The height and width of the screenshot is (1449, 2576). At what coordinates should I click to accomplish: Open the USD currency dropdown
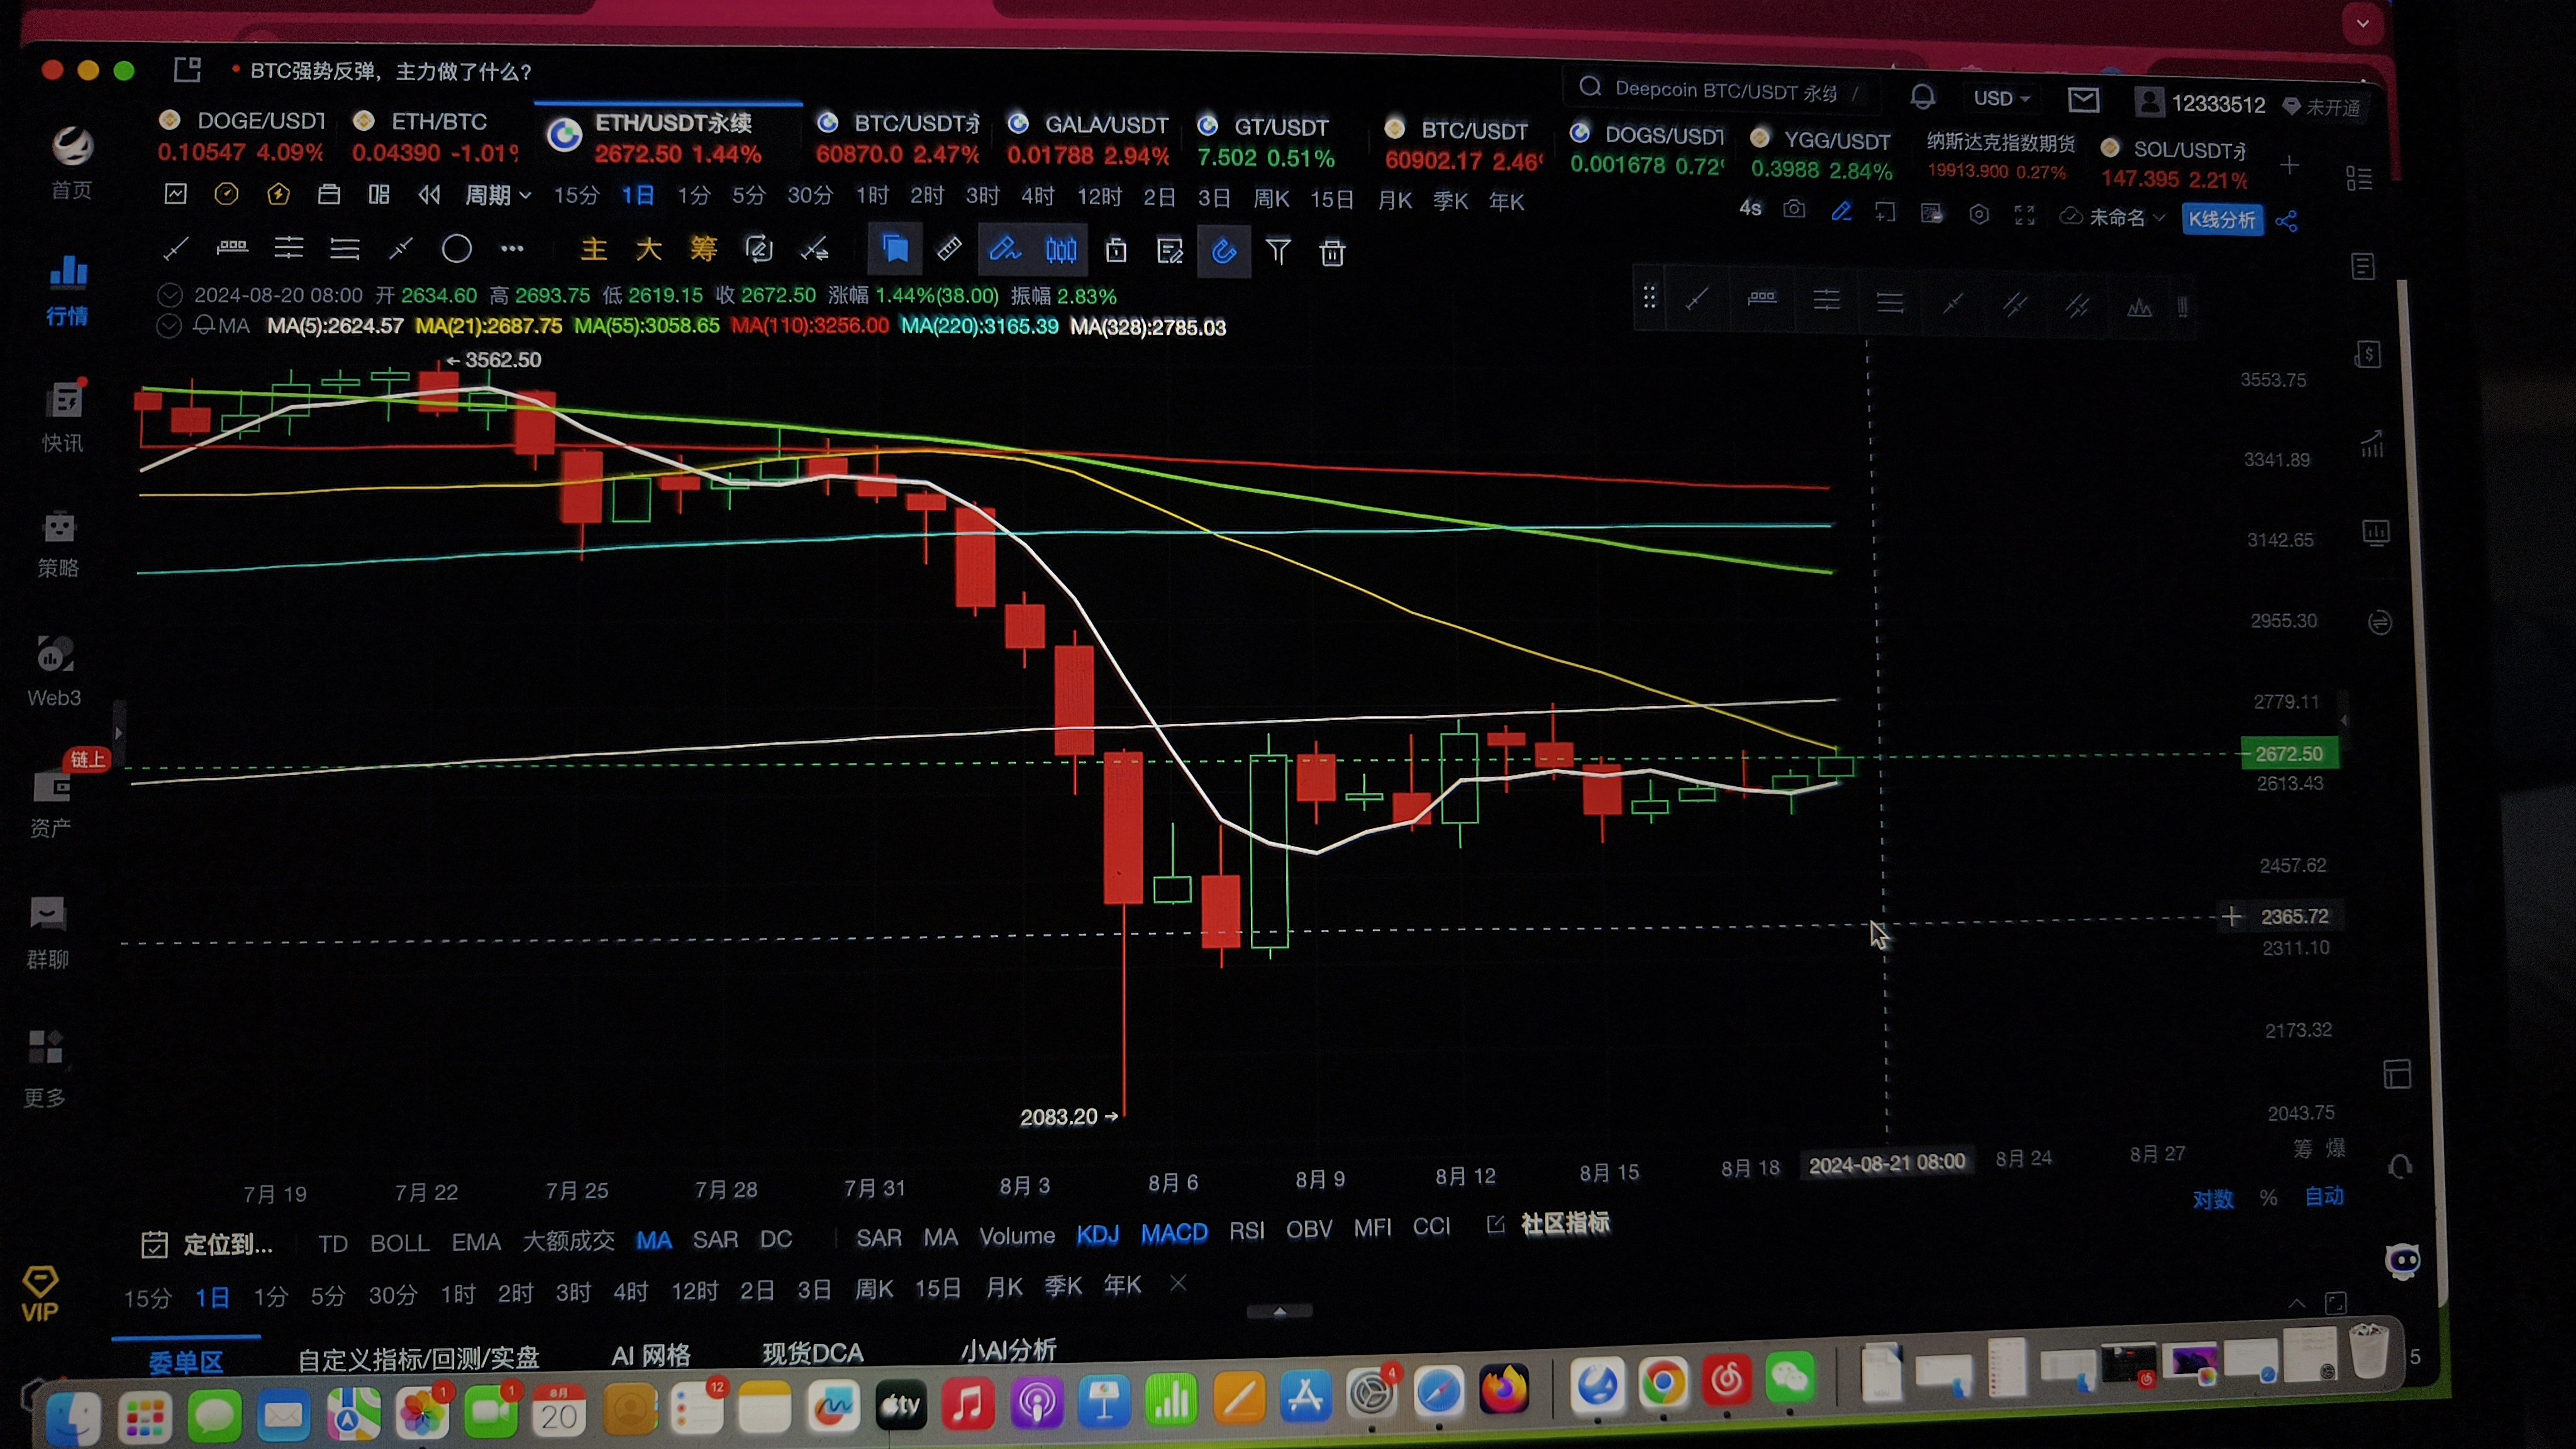point(2001,98)
